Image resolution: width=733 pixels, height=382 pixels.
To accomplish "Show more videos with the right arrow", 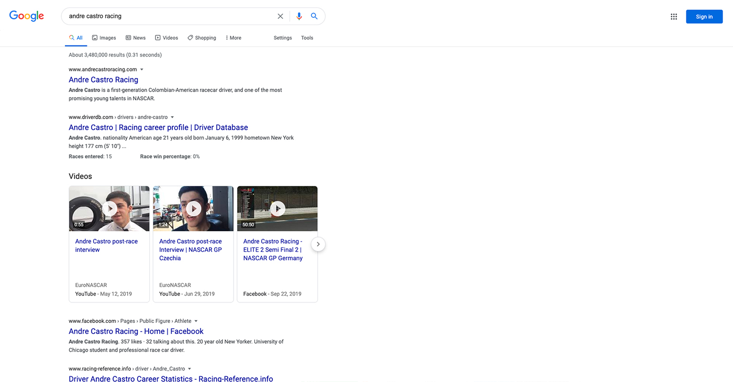I will (318, 244).
